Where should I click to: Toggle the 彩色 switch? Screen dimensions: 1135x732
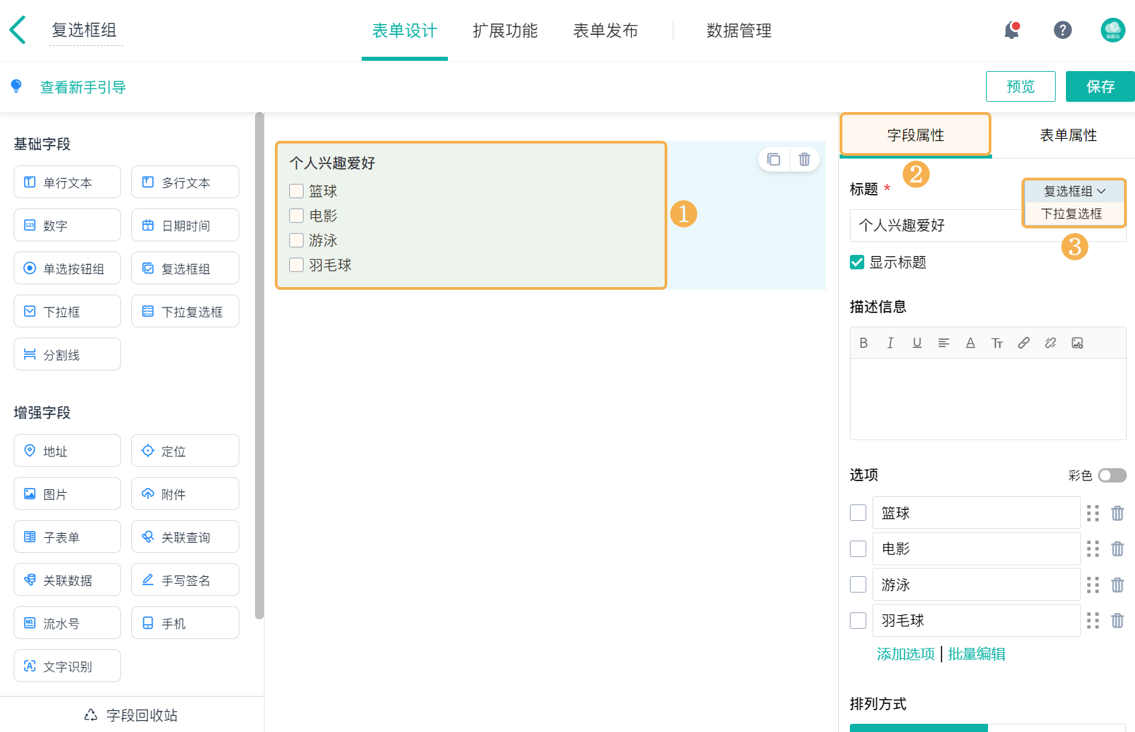1112,476
